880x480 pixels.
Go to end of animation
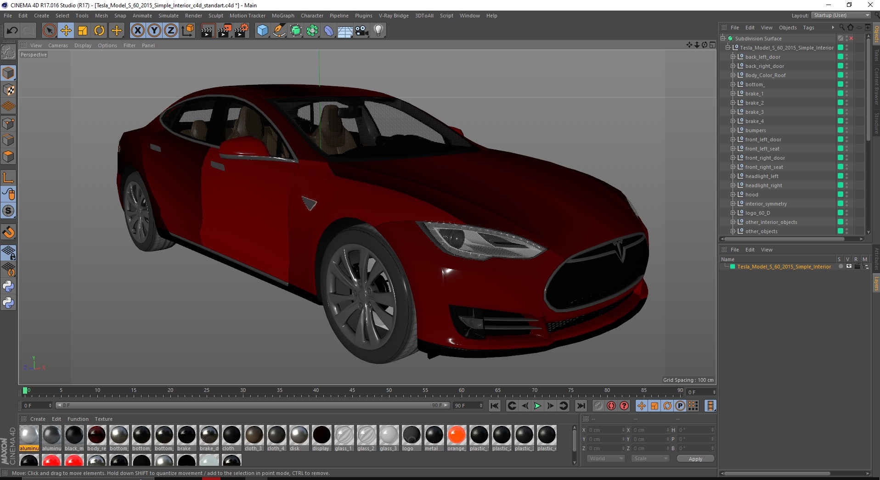581,406
